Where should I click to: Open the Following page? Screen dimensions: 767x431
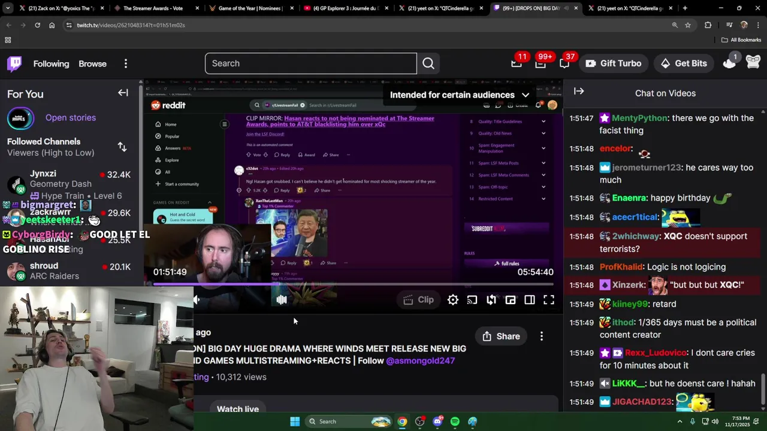coord(51,63)
